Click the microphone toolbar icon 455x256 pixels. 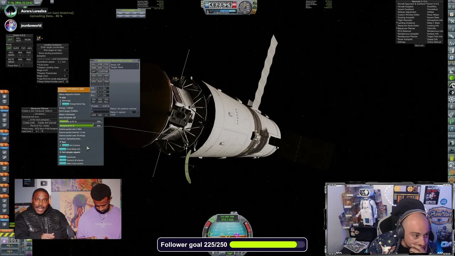pyautogui.click(x=451, y=107)
